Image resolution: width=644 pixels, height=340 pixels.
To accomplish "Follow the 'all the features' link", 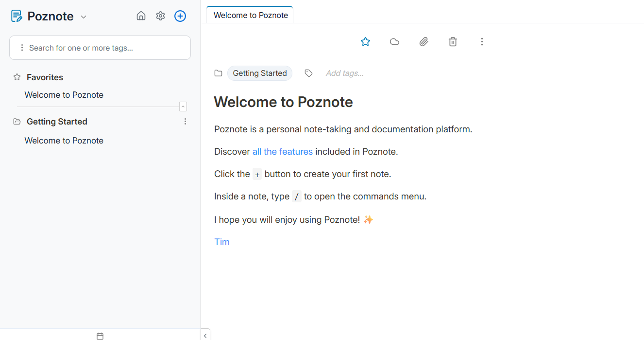I will (283, 151).
